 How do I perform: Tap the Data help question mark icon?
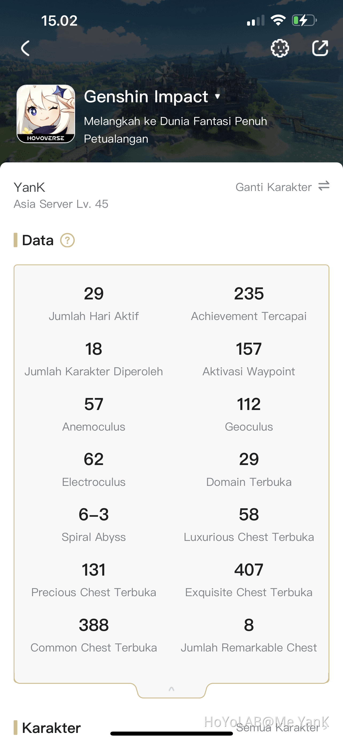[x=67, y=240]
